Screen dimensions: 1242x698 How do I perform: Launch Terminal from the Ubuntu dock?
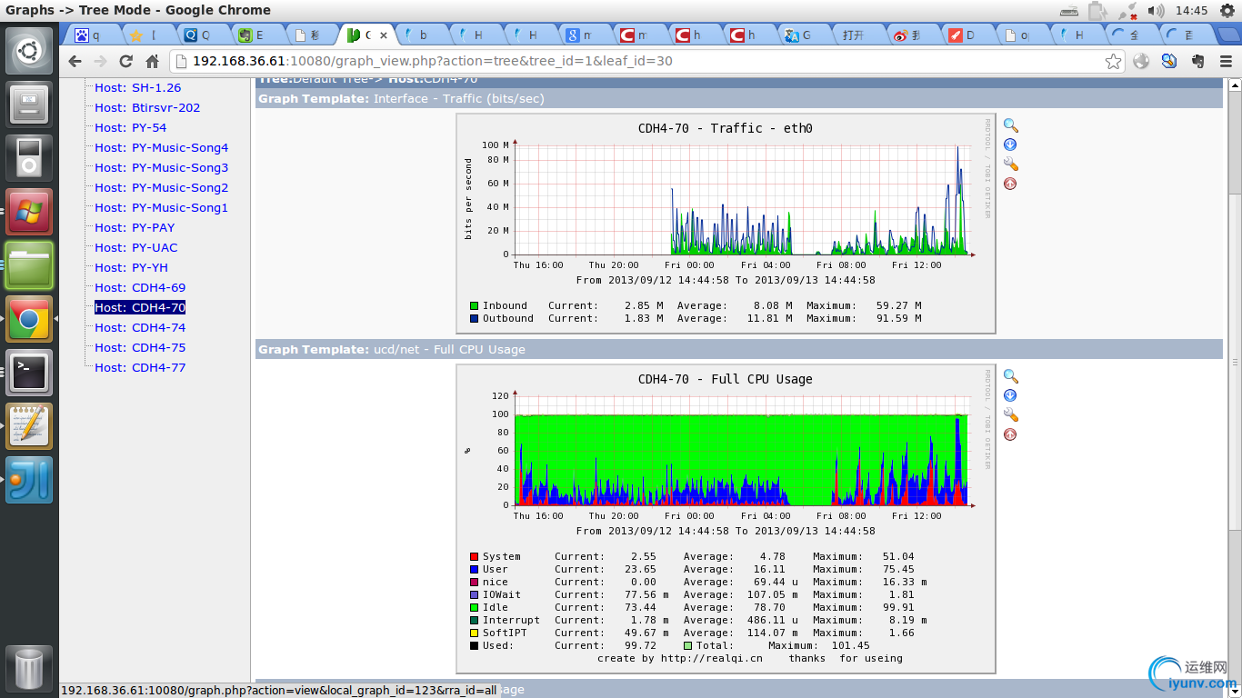(29, 373)
